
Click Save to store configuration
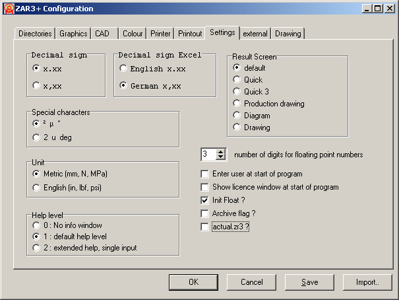pos(309,282)
